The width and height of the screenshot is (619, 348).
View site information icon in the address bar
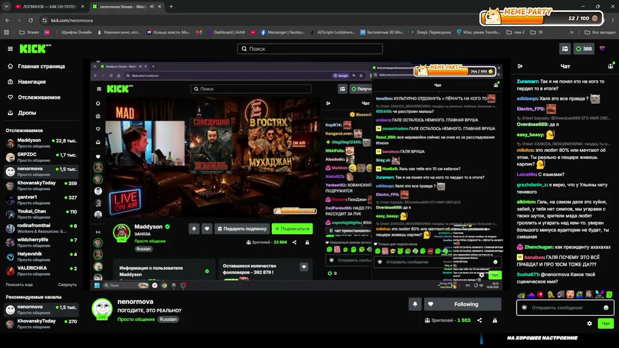(x=44, y=20)
